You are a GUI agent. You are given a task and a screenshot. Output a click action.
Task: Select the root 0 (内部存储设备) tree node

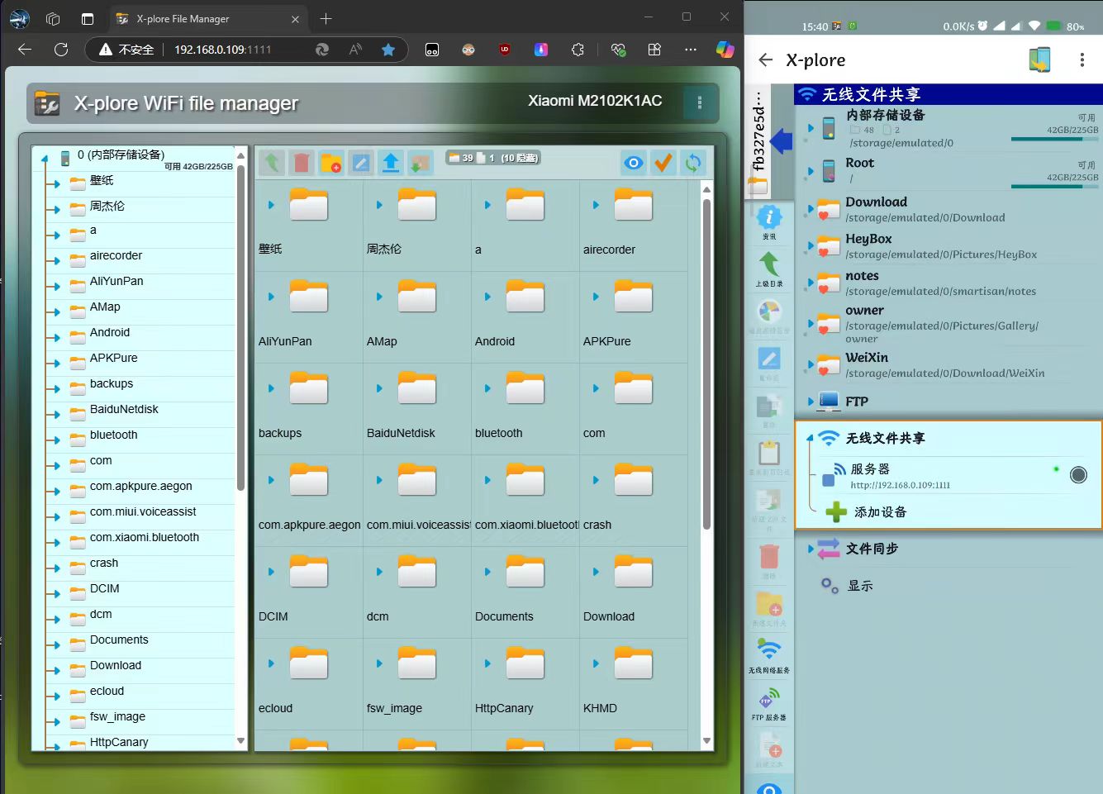[x=121, y=155]
